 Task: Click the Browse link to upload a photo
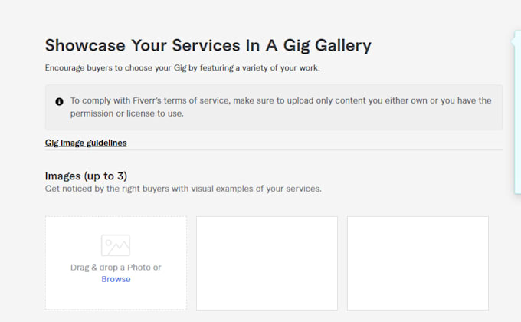tap(116, 279)
